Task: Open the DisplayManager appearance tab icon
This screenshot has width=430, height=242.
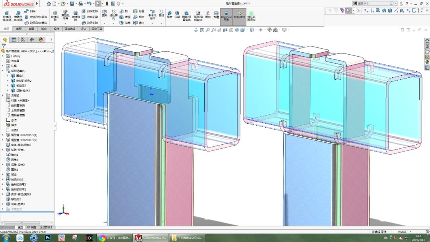Action: [41, 39]
